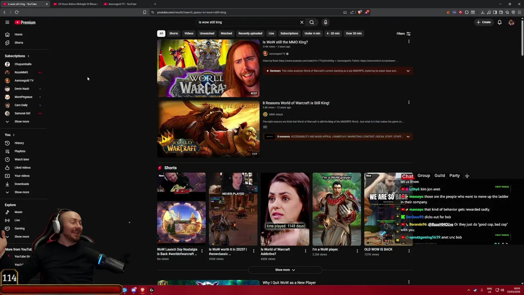Select the Subscriptions filter chip

point(289,34)
